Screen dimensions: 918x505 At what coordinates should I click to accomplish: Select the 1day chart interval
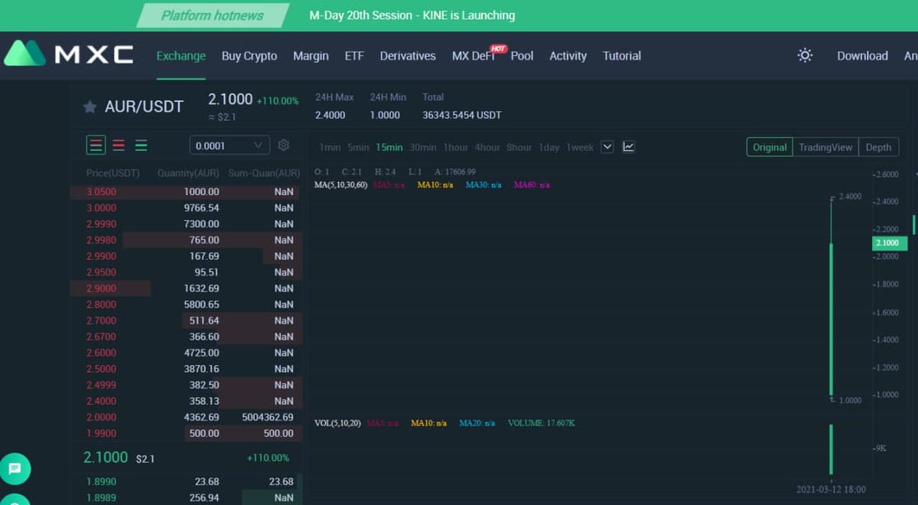point(549,148)
